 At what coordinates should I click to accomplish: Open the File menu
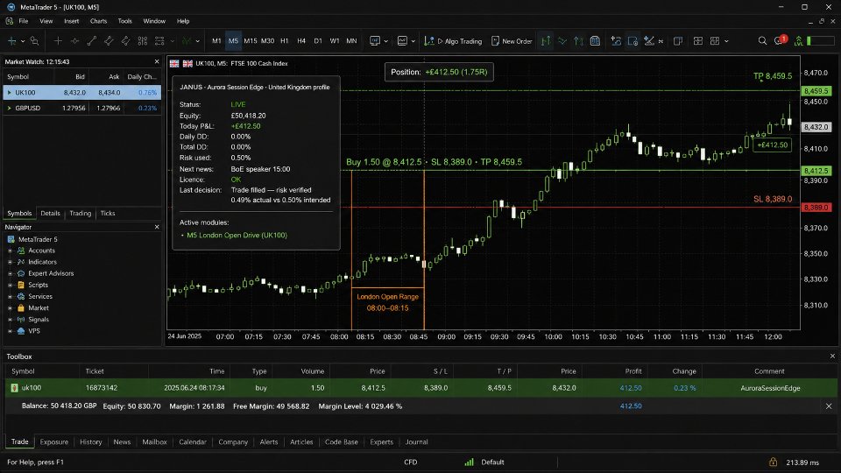[x=24, y=21]
